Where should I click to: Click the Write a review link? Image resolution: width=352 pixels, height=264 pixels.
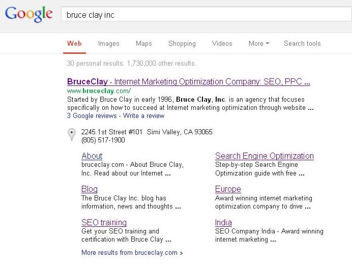pos(144,115)
